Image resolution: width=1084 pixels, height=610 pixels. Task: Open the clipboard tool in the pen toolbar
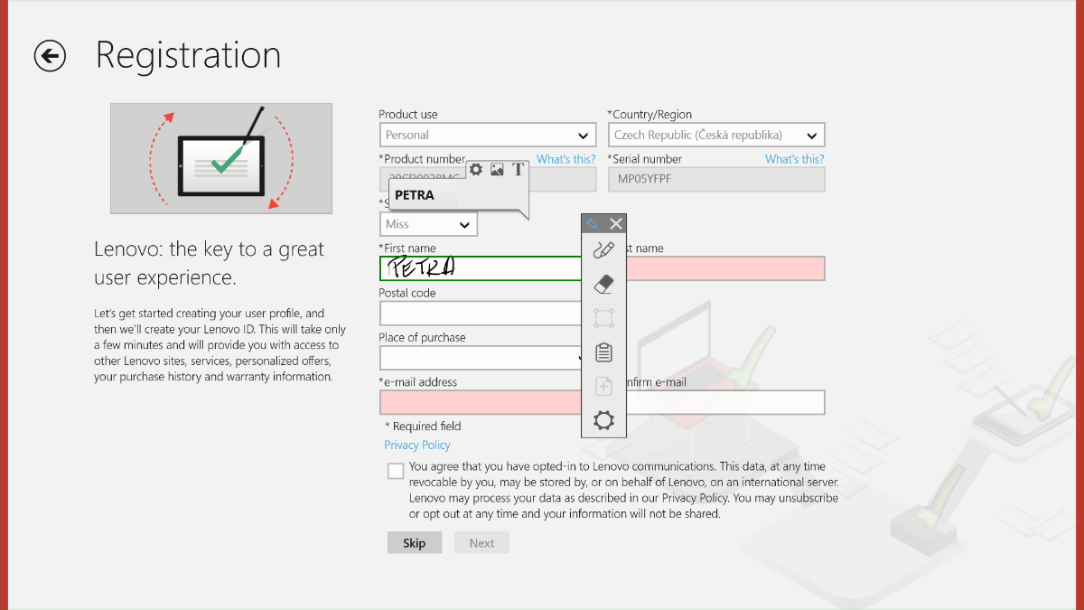click(x=603, y=352)
